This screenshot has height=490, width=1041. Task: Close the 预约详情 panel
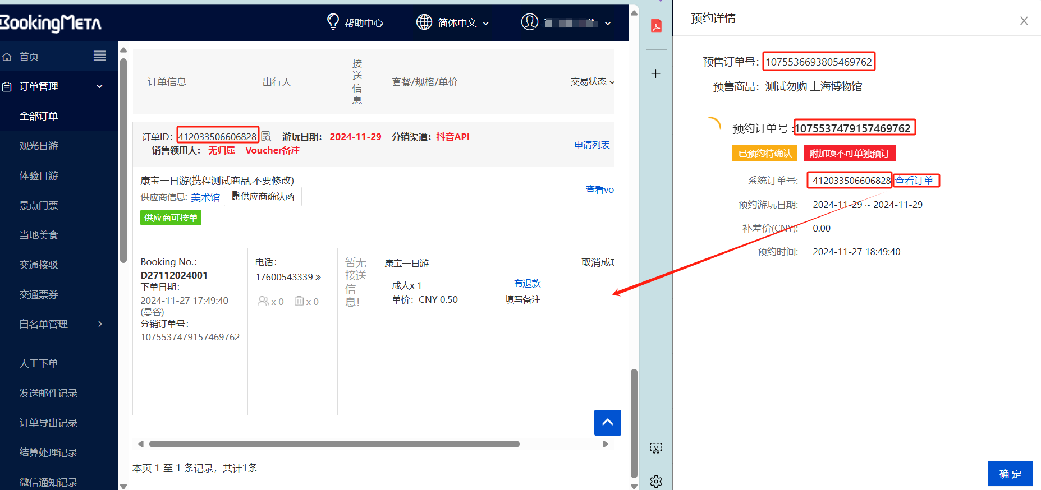[x=1024, y=21]
